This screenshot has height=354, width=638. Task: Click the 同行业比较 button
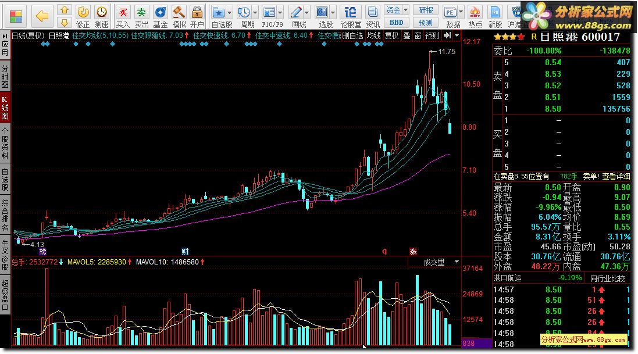pos(608,278)
